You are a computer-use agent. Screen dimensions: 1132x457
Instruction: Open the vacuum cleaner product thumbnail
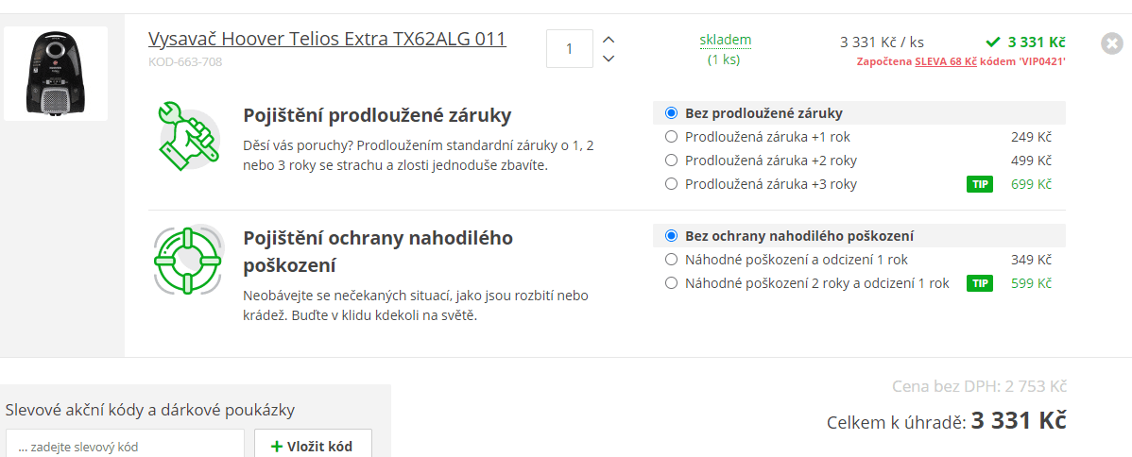[x=56, y=74]
